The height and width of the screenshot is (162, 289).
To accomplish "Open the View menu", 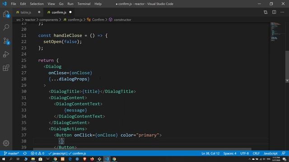I will [51, 4].
